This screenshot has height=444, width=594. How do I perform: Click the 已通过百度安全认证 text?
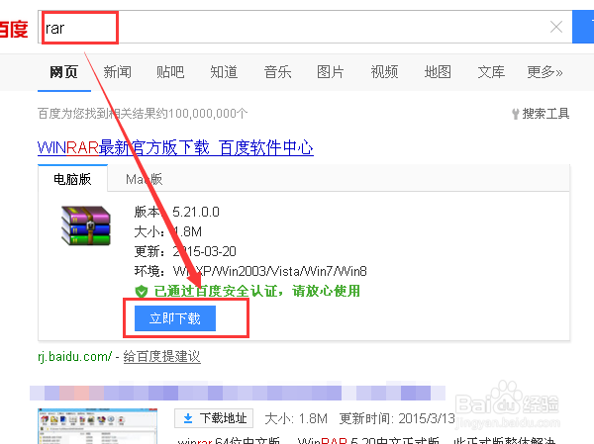256,291
